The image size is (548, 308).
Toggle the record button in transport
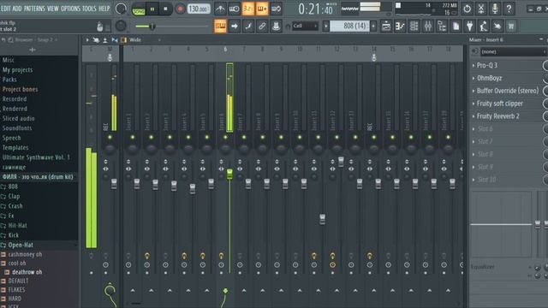(x=180, y=9)
